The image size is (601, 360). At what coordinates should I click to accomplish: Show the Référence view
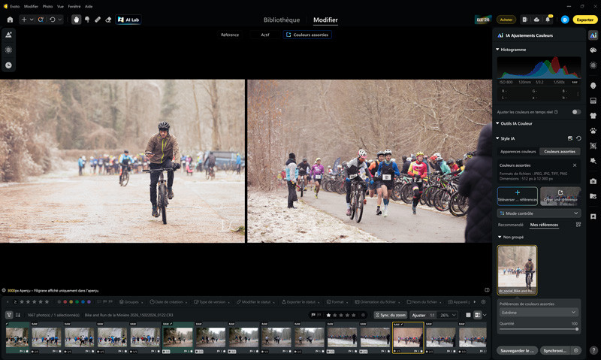(230, 35)
